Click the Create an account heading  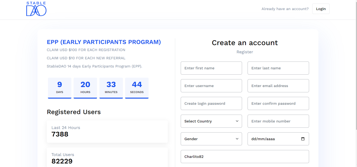[x=245, y=43]
